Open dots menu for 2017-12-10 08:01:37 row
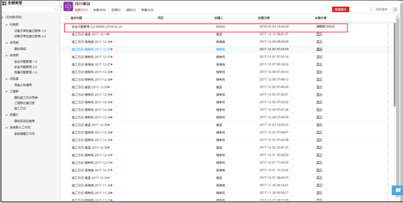This screenshot has width=403, height=203. [x=388, y=34]
